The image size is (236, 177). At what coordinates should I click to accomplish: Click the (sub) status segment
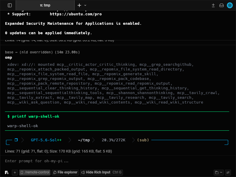click(x=143, y=140)
